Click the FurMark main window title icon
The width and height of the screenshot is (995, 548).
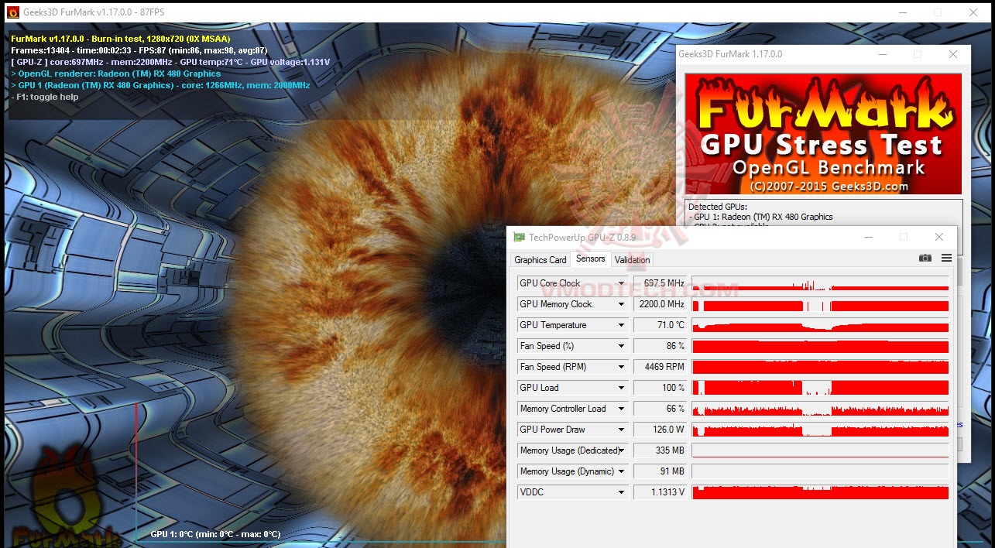point(13,12)
